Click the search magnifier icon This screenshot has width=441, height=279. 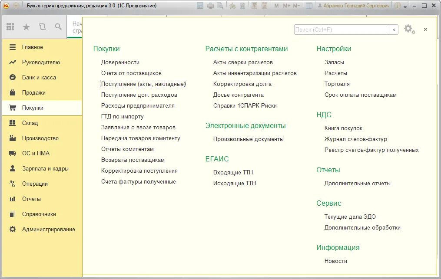click(58, 27)
